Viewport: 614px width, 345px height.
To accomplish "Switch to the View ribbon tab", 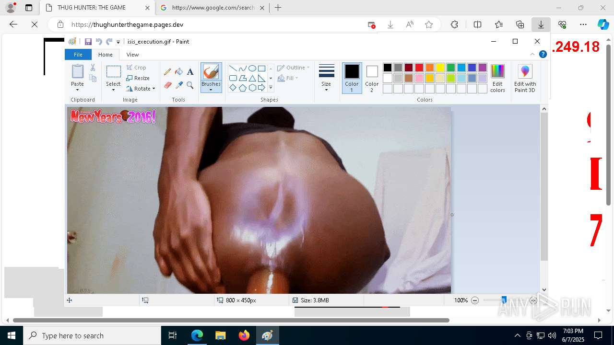I will tap(133, 55).
